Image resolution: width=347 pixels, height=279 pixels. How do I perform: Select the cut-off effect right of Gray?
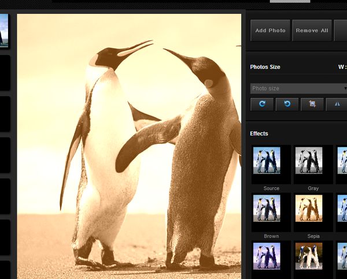[342, 161]
